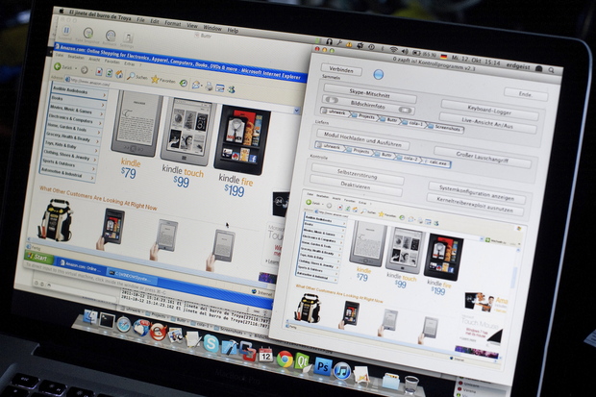
Task: Expand the Toys, Kids & Baby category arrow
Action: [96, 151]
